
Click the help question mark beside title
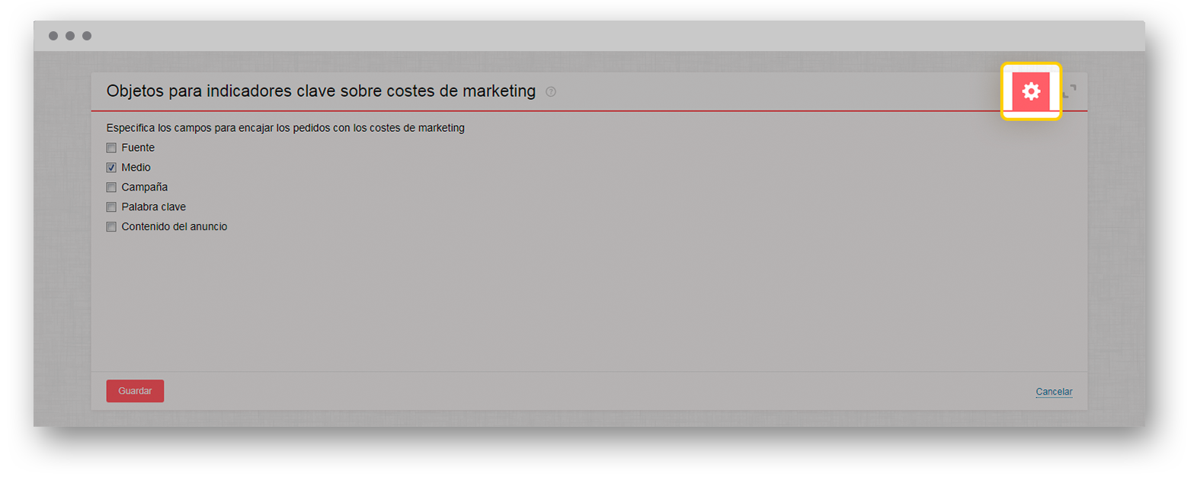click(551, 92)
